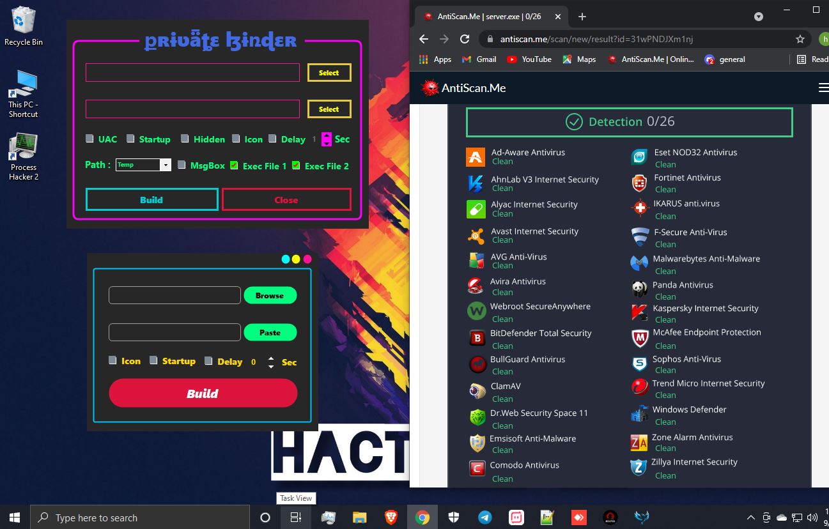The height and width of the screenshot is (529, 829).
Task: Click the Avast Internet Security logo
Action: coord(476,236)
